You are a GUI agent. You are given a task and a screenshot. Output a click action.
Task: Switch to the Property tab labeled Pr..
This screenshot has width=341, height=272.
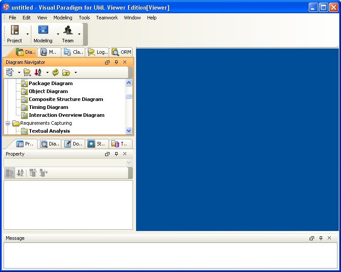[x=25, y=144]
